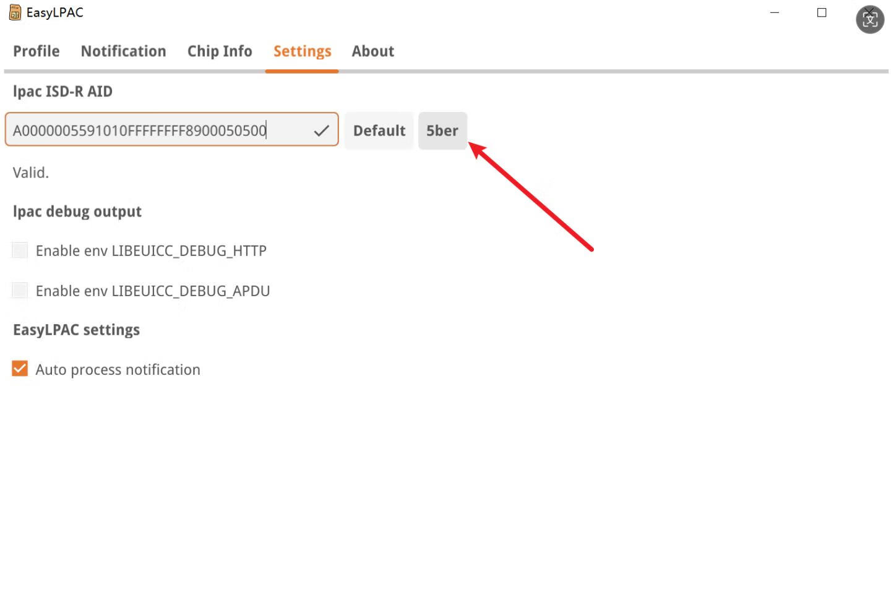Minimize the EasyLPAC window

(774, 12)
